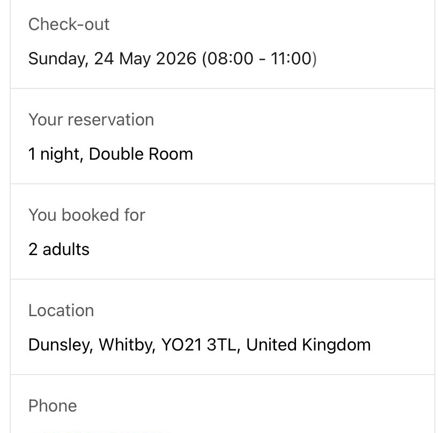The height and width of the screenshot is (433, 444).
Task: Click the 11:00 latest check-out time
Action: [x=291, y=58]
